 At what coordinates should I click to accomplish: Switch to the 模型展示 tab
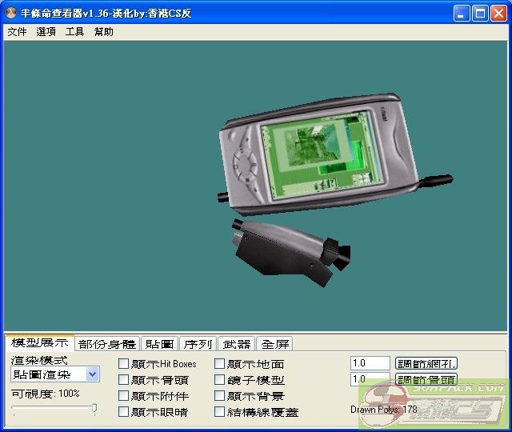coord(40,342)
